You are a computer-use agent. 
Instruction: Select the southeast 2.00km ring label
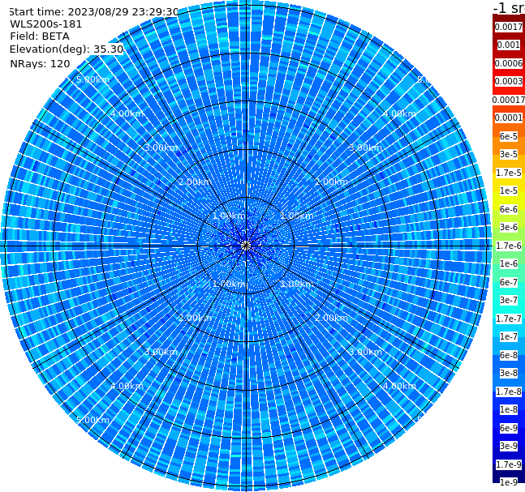[331, 318]
